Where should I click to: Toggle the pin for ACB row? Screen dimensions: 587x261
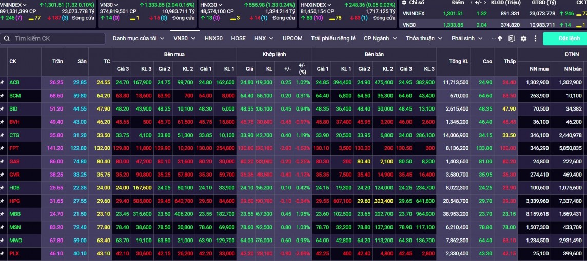(2, 82)
